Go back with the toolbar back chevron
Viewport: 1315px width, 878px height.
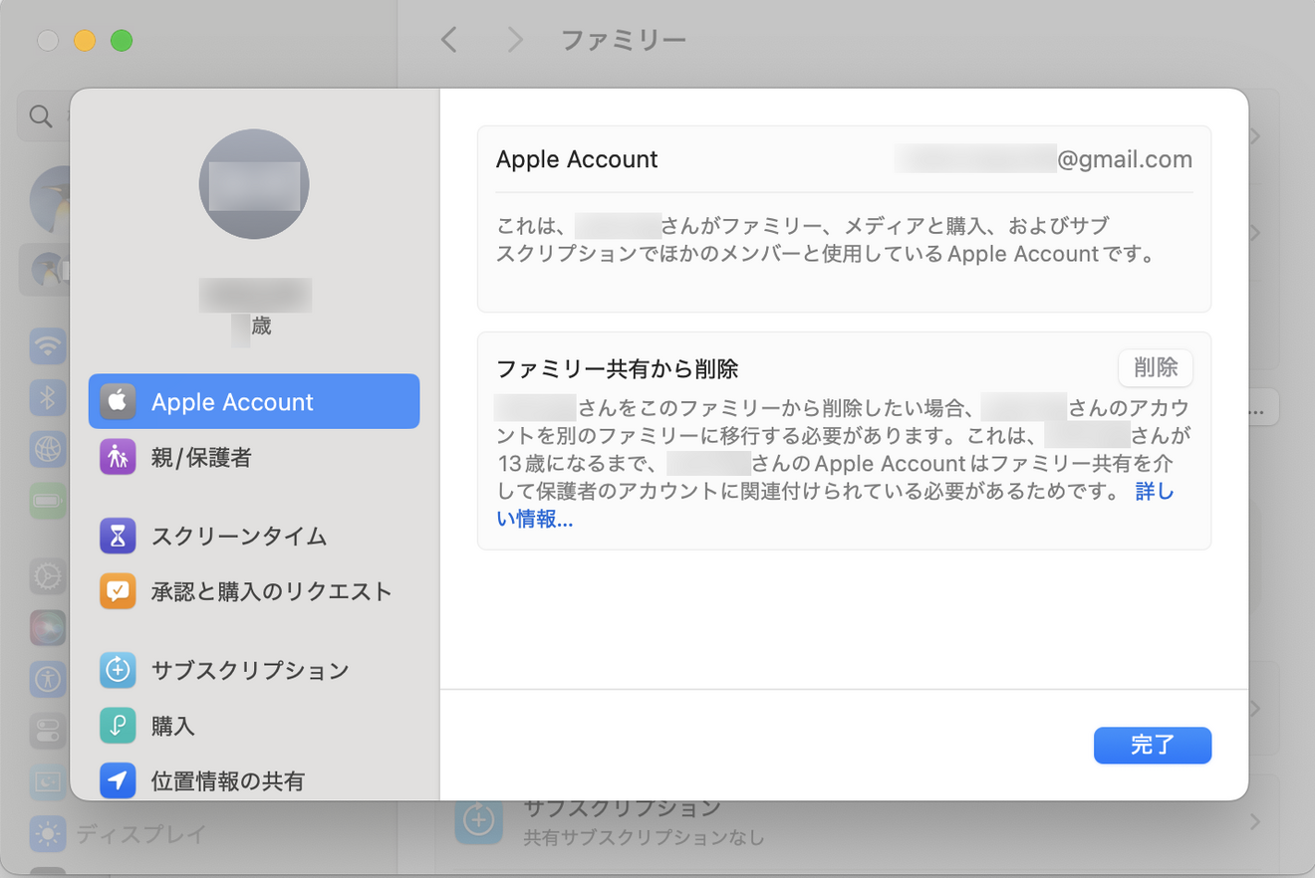click(449, 40)
